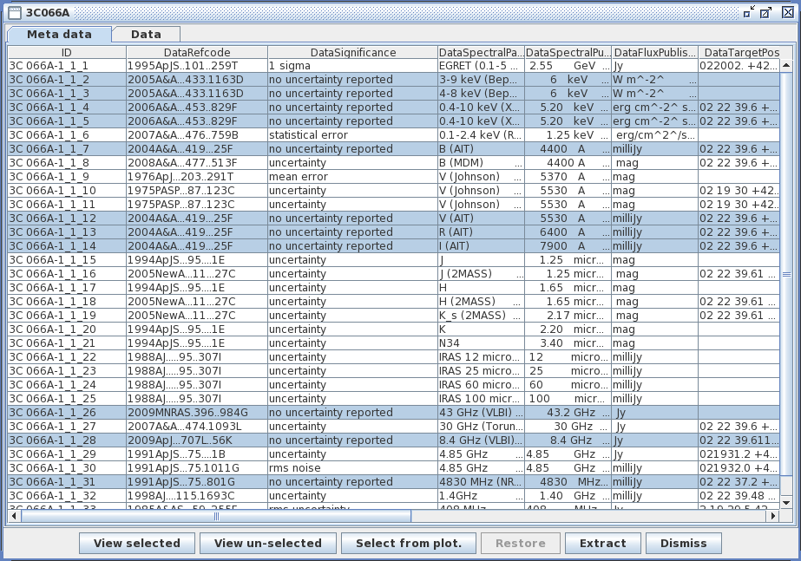Close the 3C066A internal window
The width and height of the screenshot is (801, 561).
788,12
